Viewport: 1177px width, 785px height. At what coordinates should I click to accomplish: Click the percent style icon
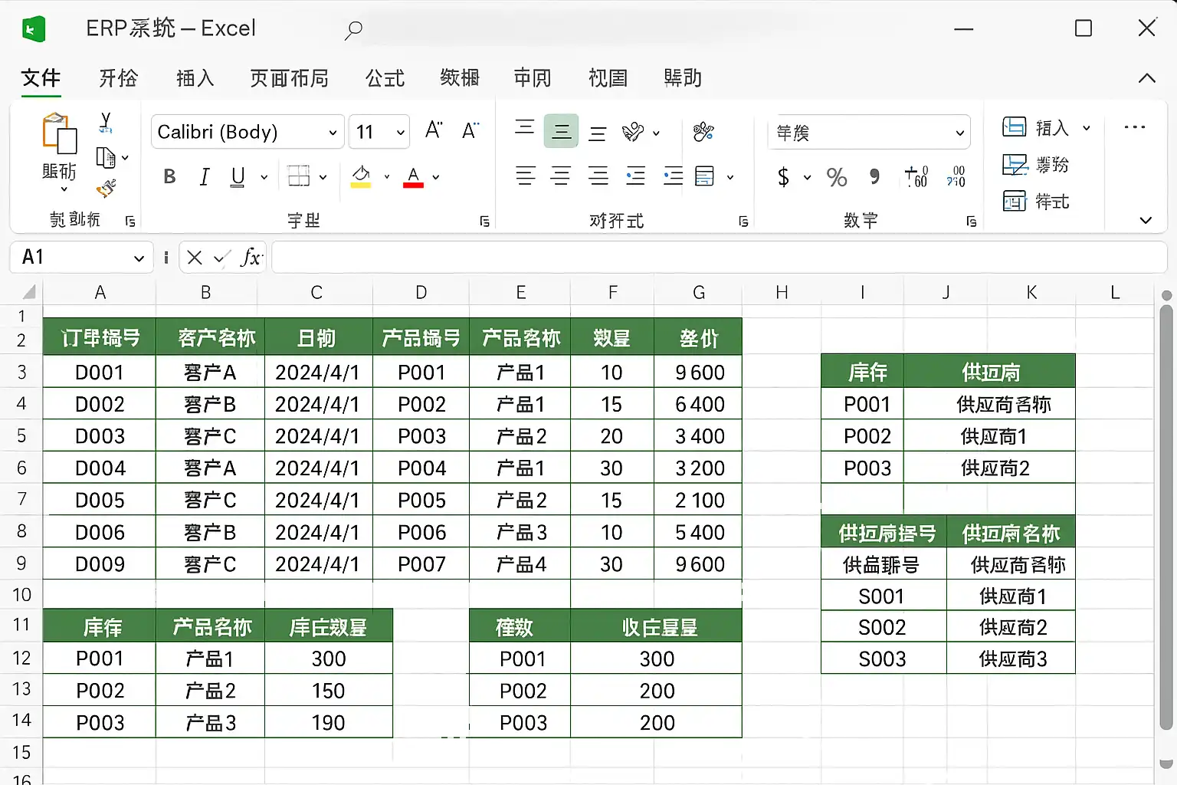click(836, 178)
